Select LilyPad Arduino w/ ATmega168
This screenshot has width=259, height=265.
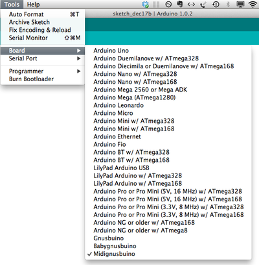(x=168, y=183)
